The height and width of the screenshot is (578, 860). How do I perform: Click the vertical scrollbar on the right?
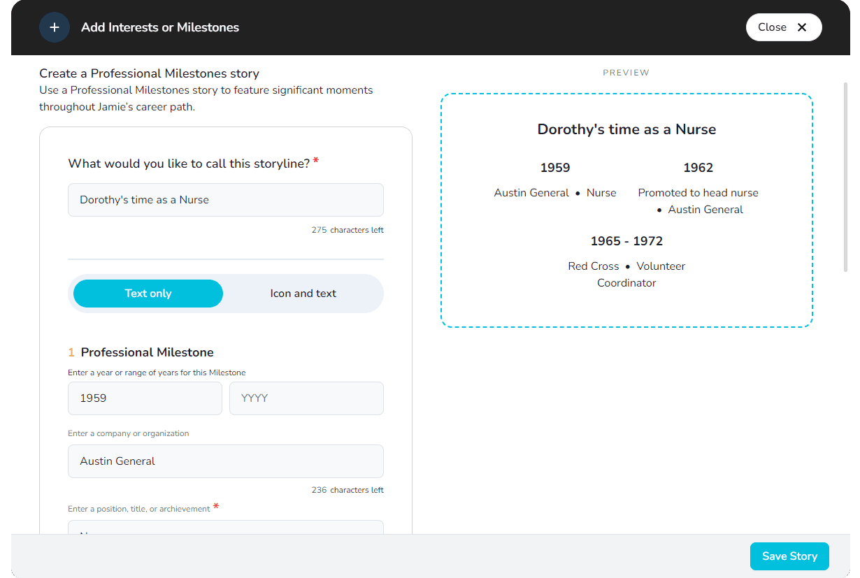[x=846, y=175]
